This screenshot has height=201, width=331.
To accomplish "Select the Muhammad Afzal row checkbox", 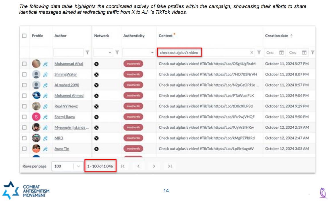I will click(24, 64).
